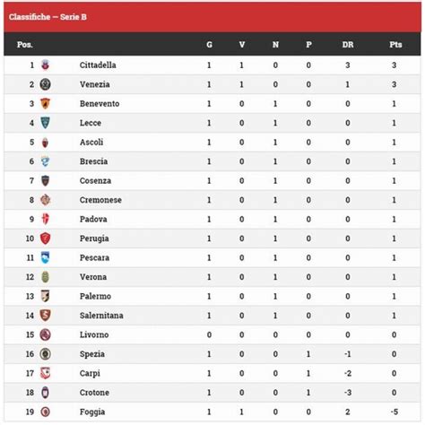Viewport: 425px width, 425px height.
Task: Click the Classifiche – Serie B title
Action: tap(48, 17)
